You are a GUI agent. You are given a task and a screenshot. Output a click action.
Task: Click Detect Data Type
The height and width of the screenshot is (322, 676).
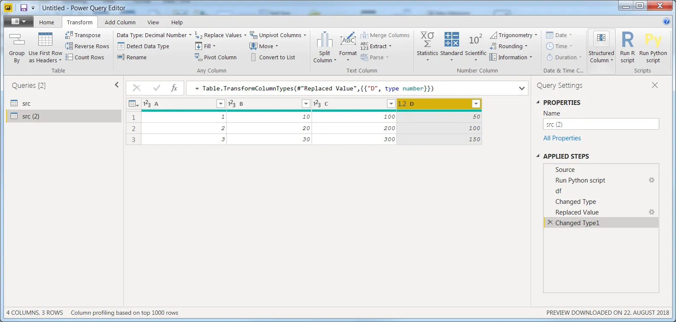(x=143, y=46)
